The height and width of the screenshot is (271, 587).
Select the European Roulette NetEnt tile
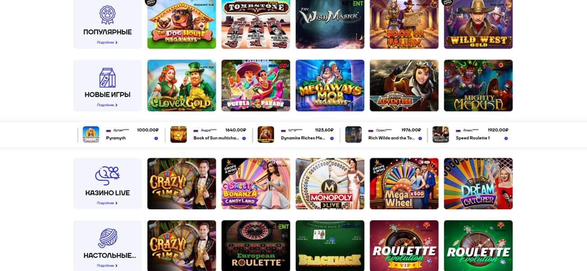point(256,246)
